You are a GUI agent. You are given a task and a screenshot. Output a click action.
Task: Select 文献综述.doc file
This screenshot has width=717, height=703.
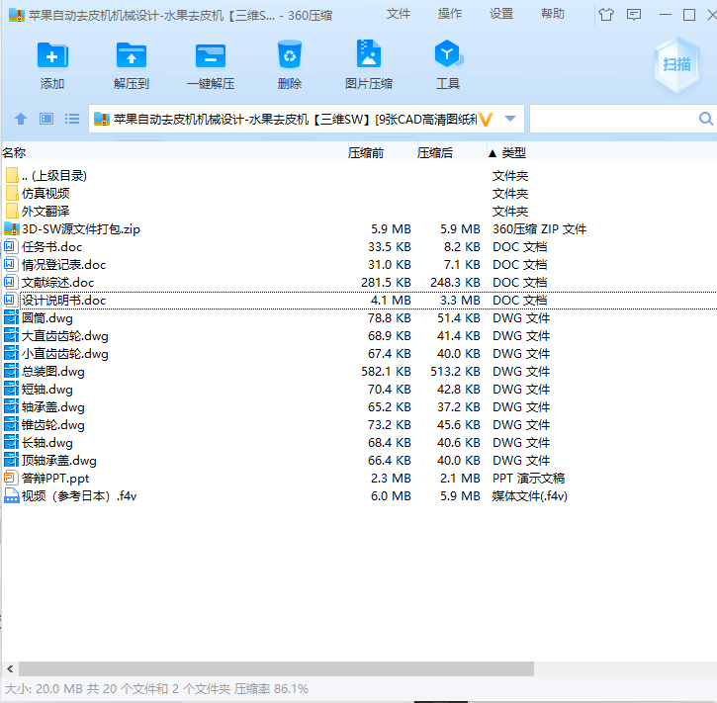click(x=57, y=283)
